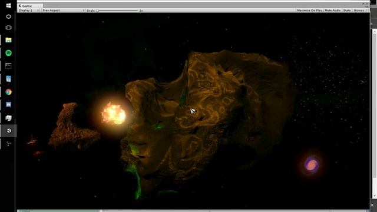The image size is (377, 212).
Task: Toggle Mute Audio
Action: (x=332, y=11)
